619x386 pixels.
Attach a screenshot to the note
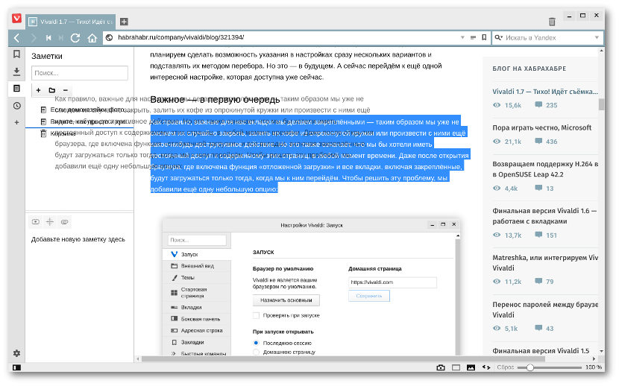(36, 222)
